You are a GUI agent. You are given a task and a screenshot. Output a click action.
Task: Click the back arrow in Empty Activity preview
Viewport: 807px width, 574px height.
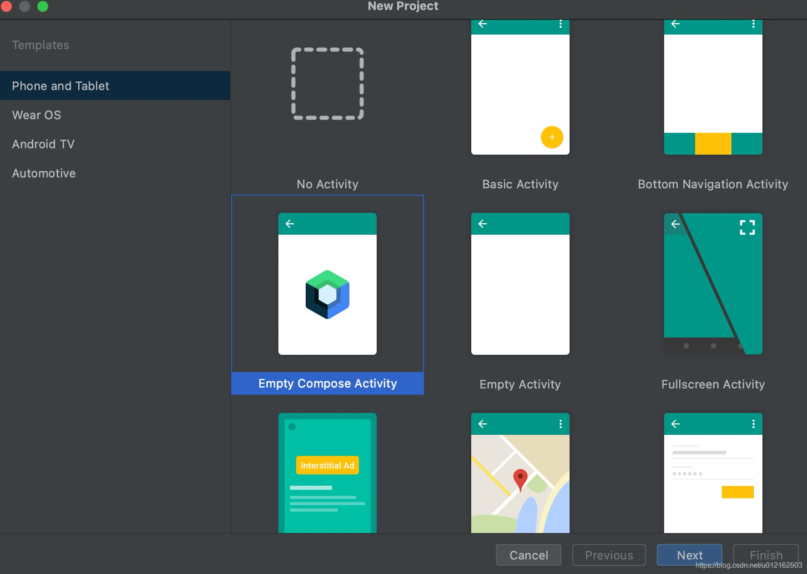tap(483, 224)
